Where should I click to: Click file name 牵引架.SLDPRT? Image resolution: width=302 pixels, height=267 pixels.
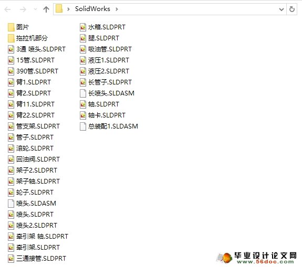tap(38, 248)
